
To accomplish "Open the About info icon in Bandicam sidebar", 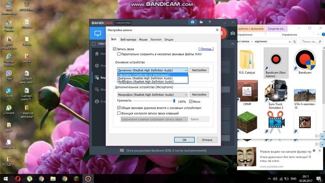I will [x=97, y=102].
